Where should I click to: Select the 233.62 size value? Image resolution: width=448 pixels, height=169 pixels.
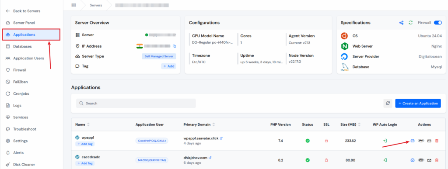[x=350, y=141]
